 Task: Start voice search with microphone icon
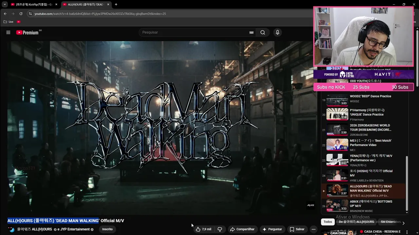(x=277, y=32)
